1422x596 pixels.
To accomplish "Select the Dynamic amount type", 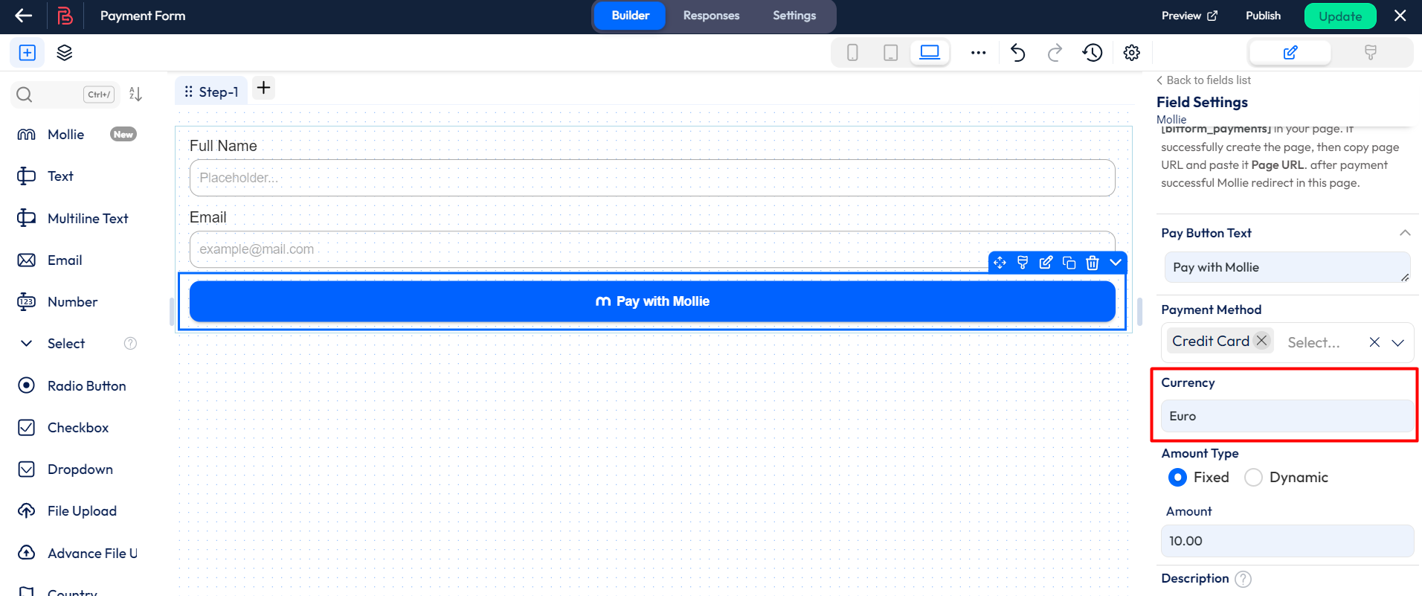I will 1253,478.
